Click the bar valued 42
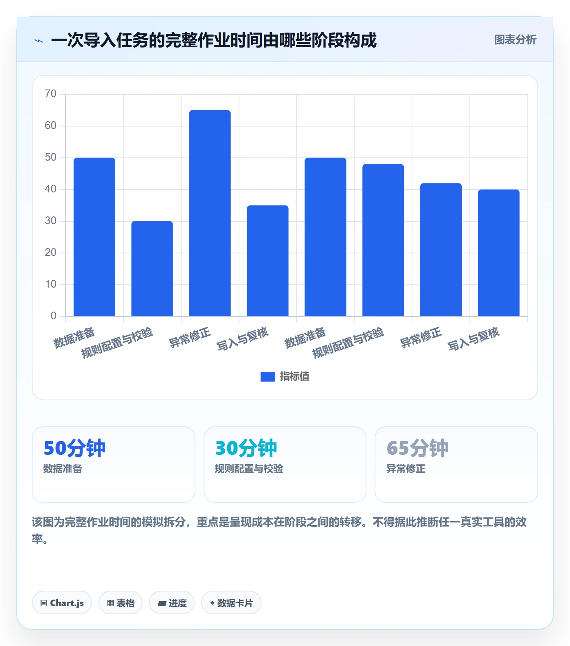 pyautogui.click(x=441, y=250)
